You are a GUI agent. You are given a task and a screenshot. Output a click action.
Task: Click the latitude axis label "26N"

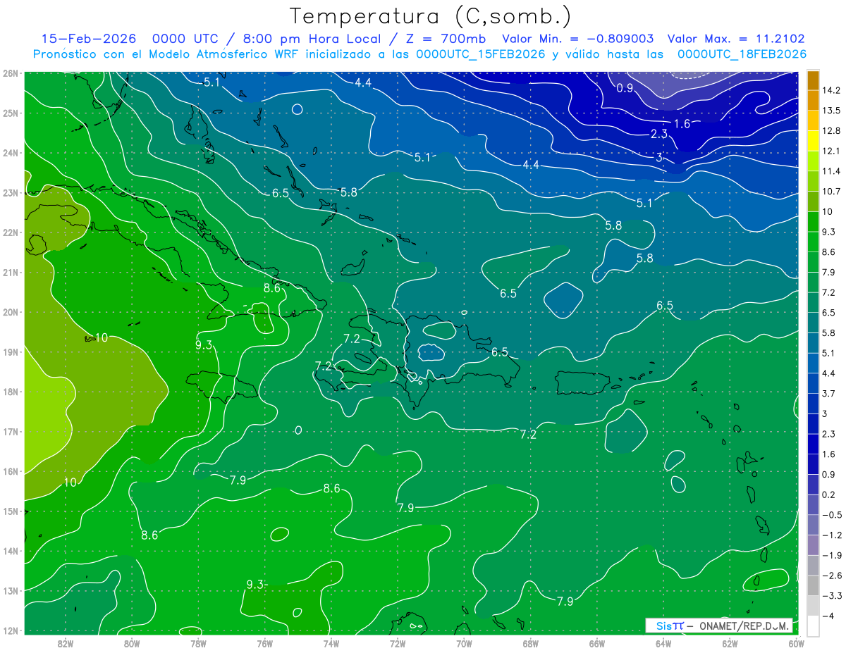click(11, 73)
